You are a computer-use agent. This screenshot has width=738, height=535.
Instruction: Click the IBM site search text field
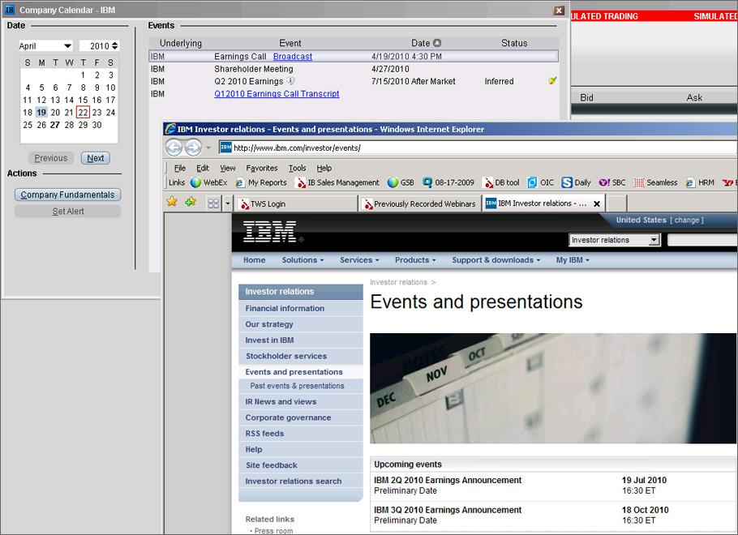click(x=702, y=240)
